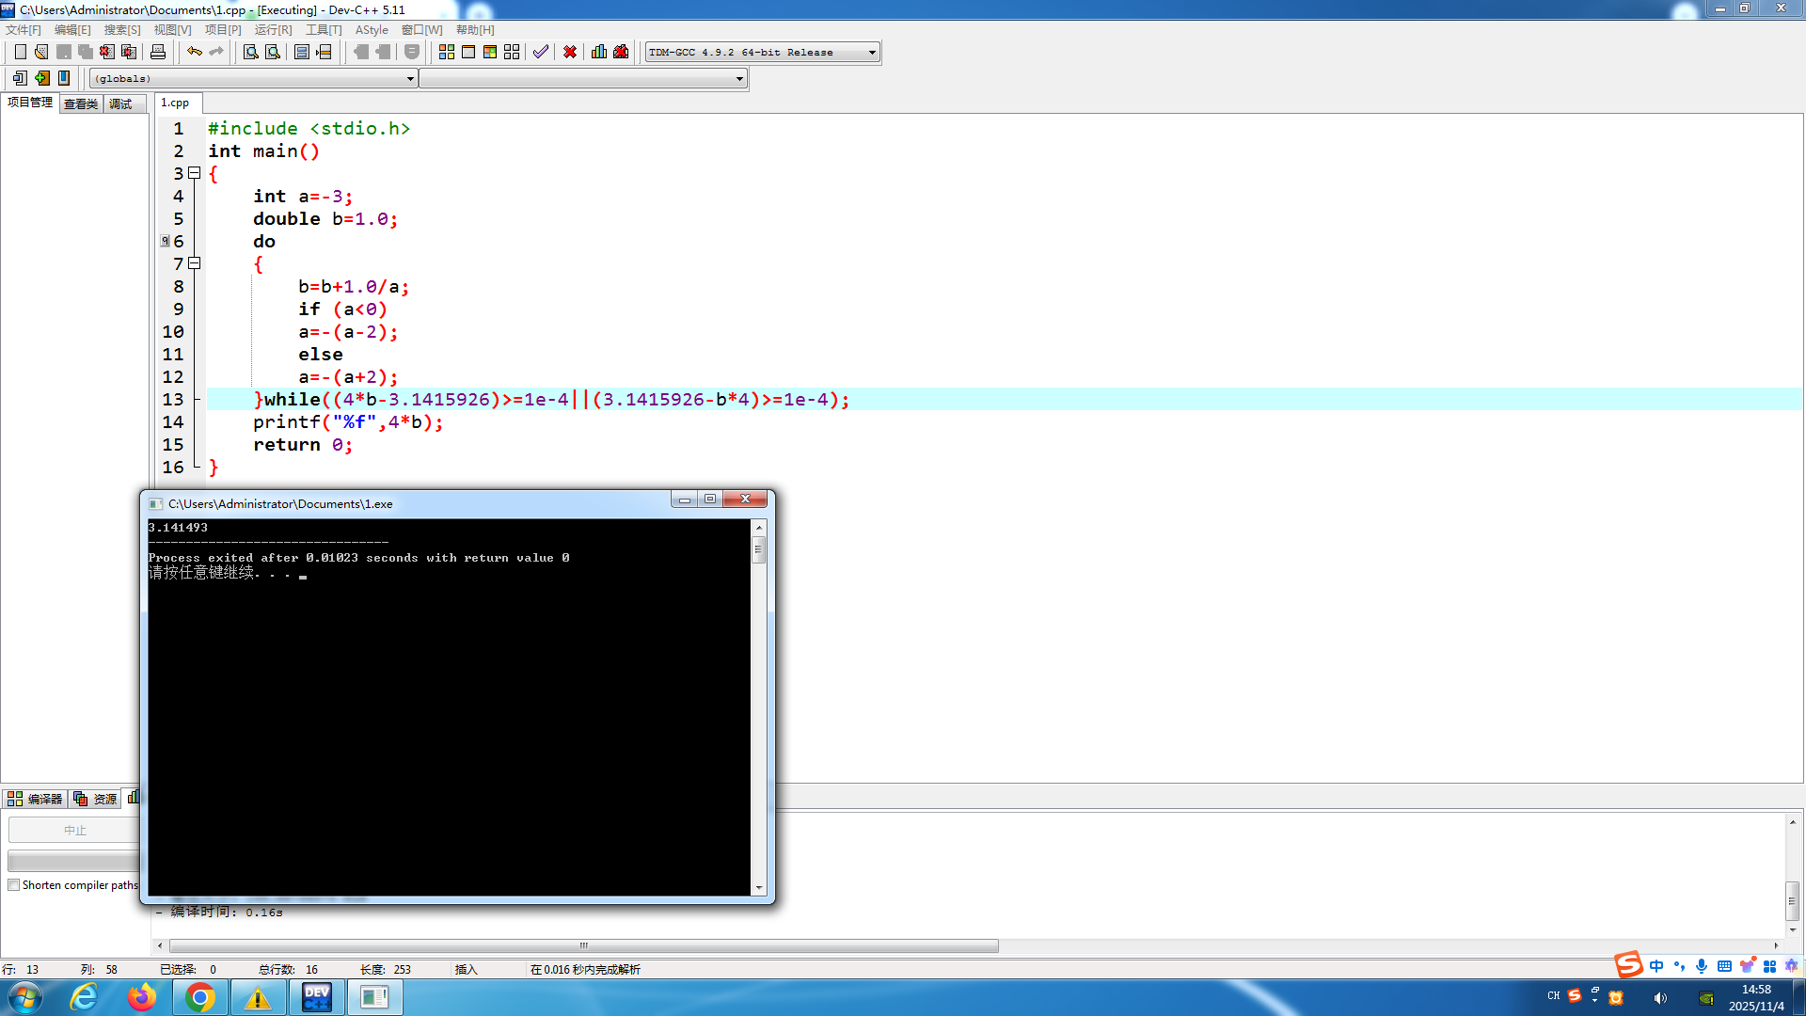This screenshot has height=1016, width=1806.
Task: Click the Find magnifier icon
Action: pyautogui.click(x=250, y=52)
